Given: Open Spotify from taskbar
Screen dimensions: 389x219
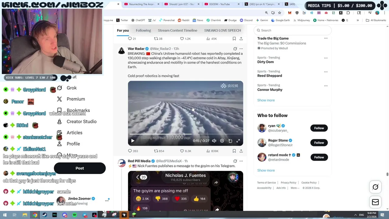Looking at the screenshot, I should (75, 215).
